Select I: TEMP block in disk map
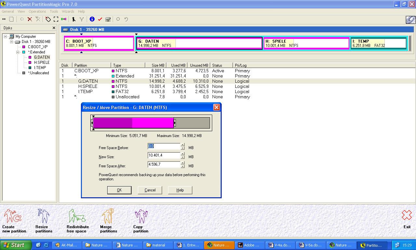 tap(379, 43)
